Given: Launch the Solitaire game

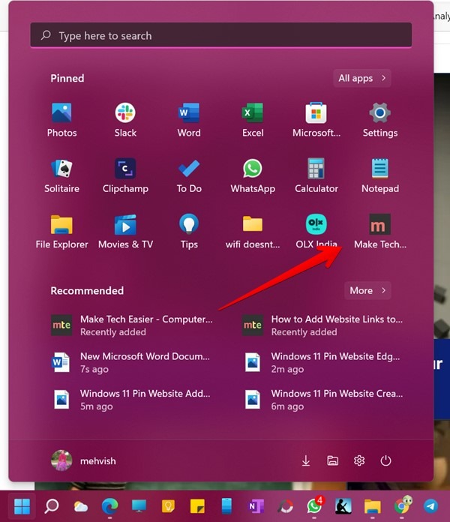Looking at the screenshot, I should (x=62, y=175).
